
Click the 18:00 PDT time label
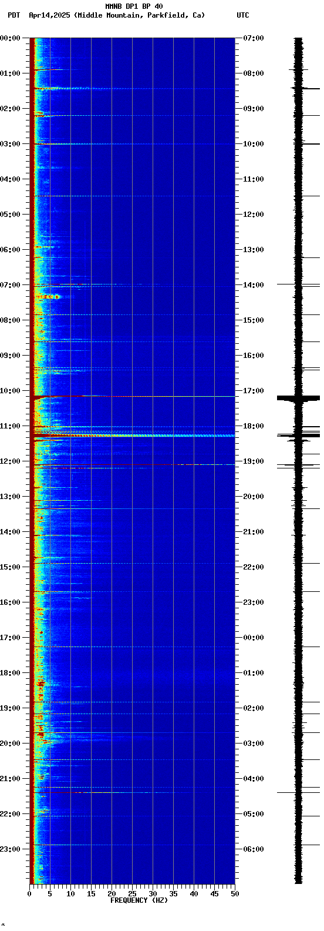pyautogui.click(x=11, y=673)
